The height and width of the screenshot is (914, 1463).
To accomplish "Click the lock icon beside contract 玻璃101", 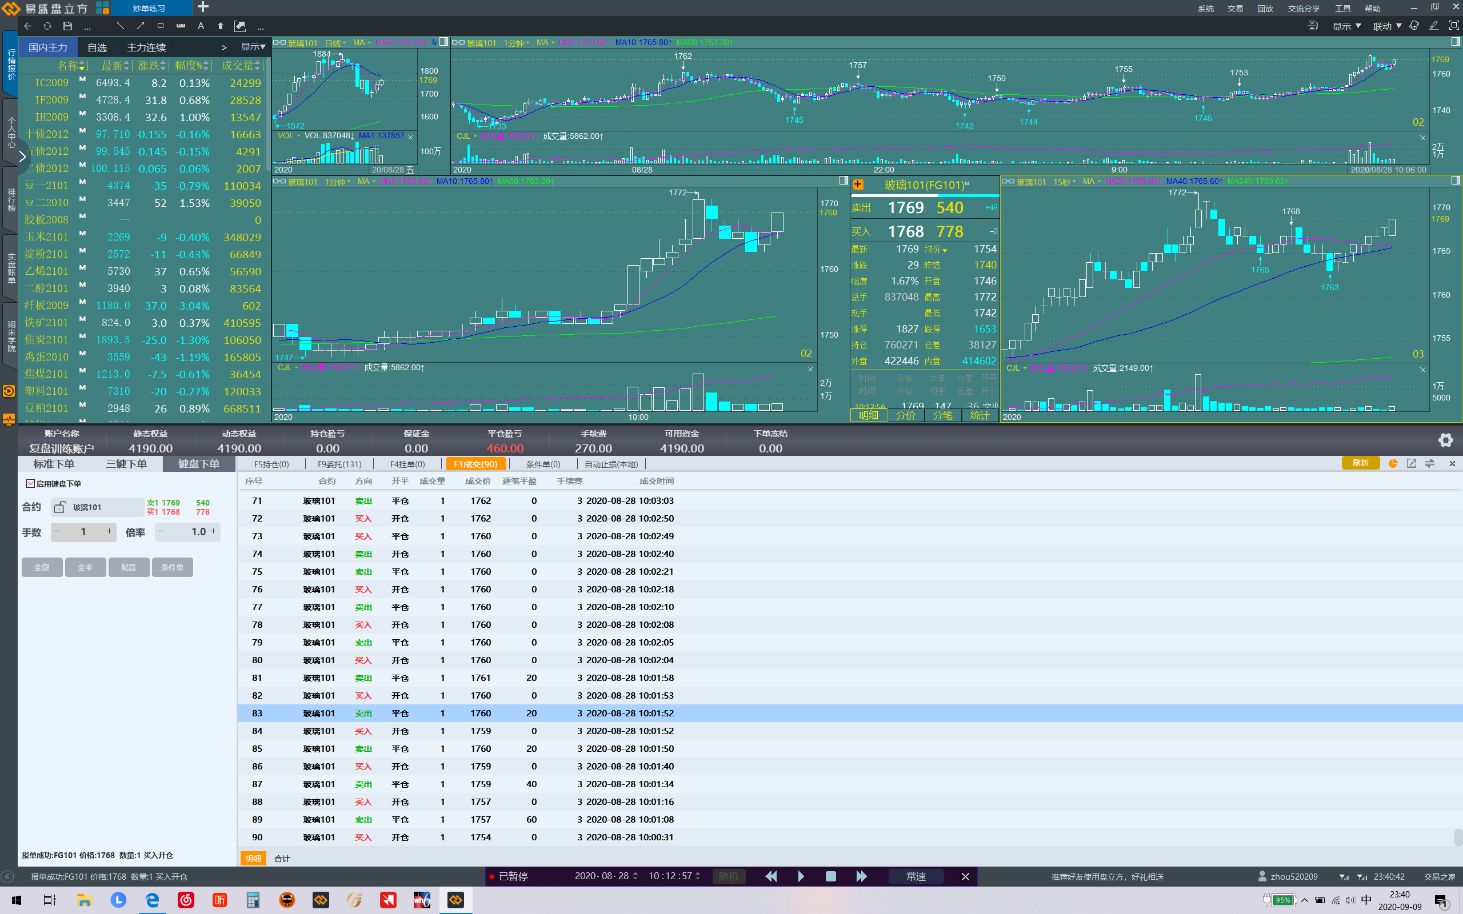I will click(60, 507).
